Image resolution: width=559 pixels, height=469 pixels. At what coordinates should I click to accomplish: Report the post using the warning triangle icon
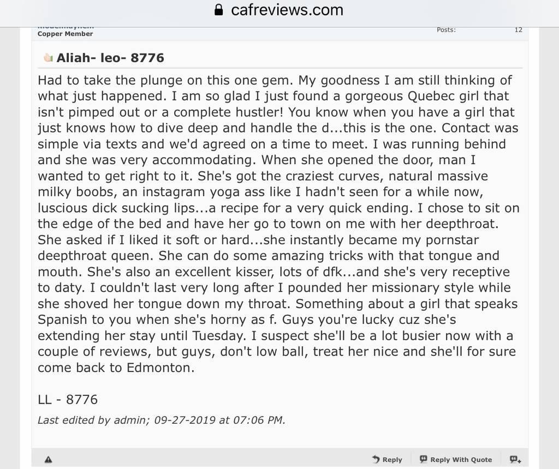48,459
